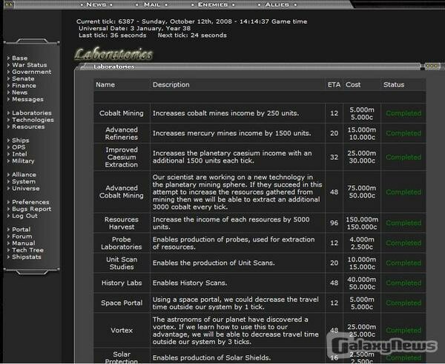Click the Laboratories panel corner button
445x364 pixels.
coord(432,66)
